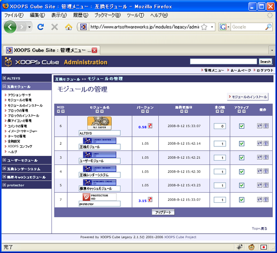Screen dimensions: 277x253
Task: Uncheck the active checkbox for ALTSYS module
Action: tap(242, 126)
